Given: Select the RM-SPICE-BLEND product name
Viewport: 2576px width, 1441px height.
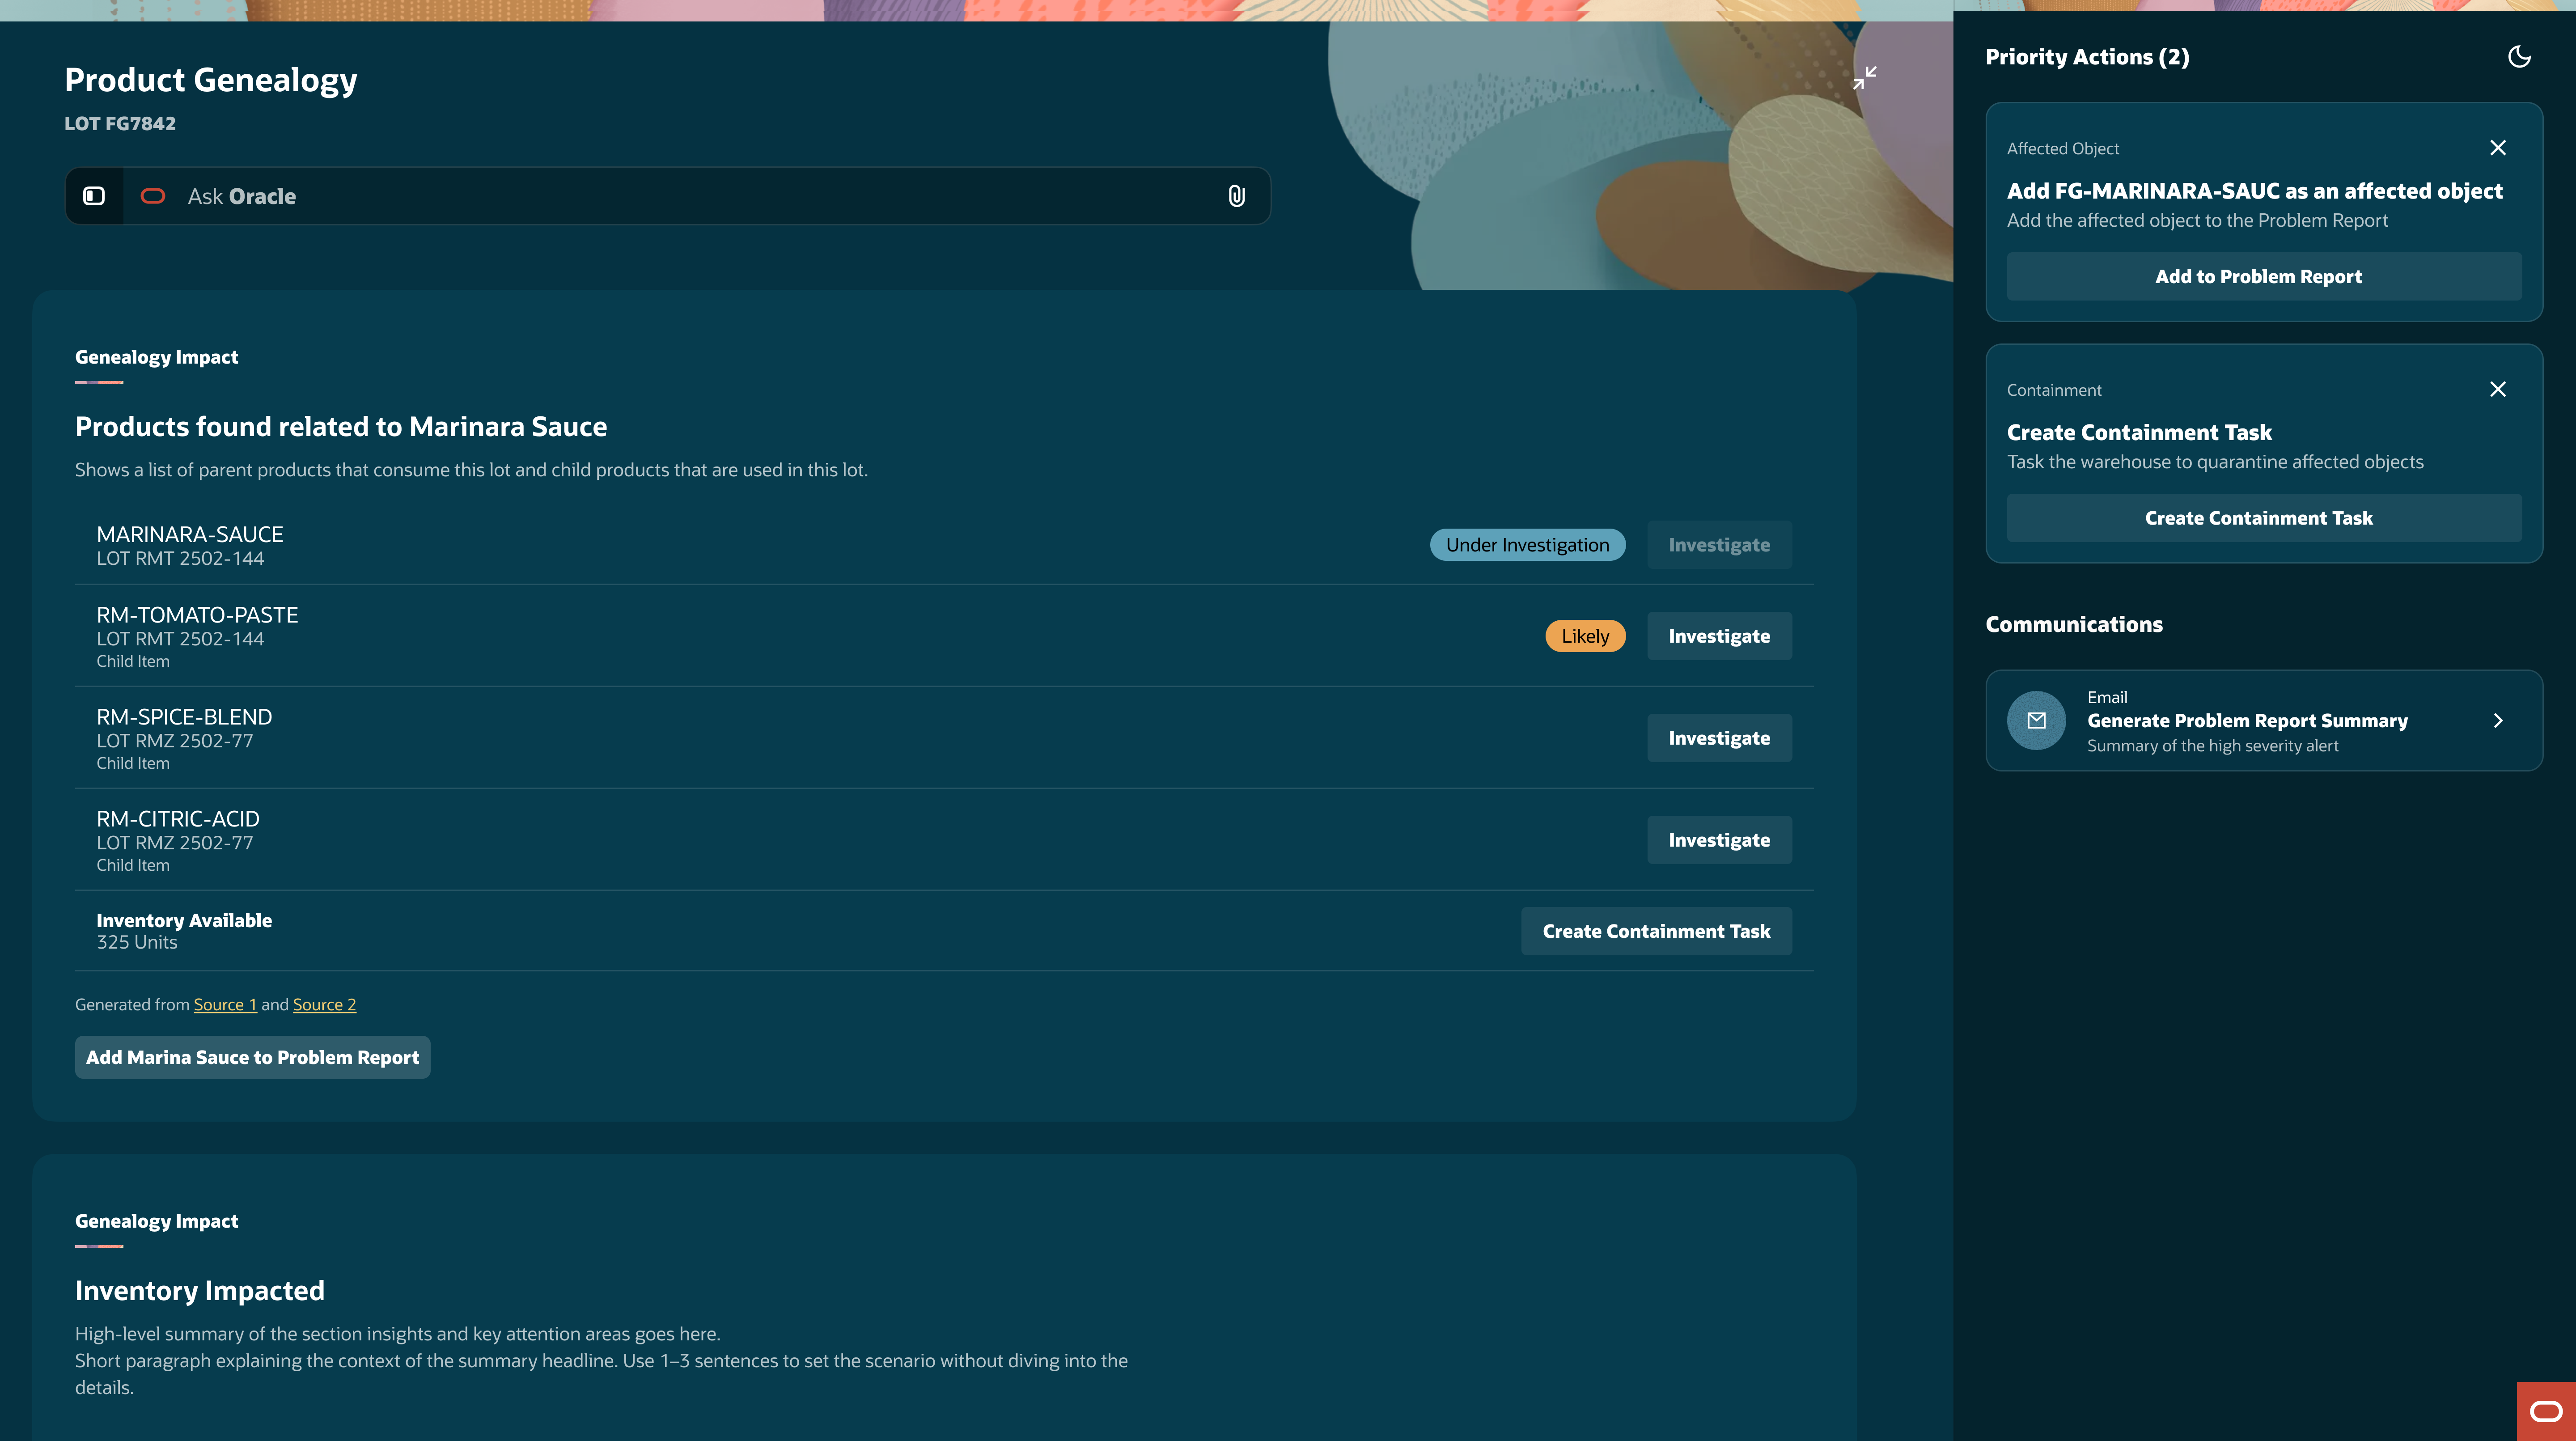Looking at the screenshot, I should [x=184, y=717].
